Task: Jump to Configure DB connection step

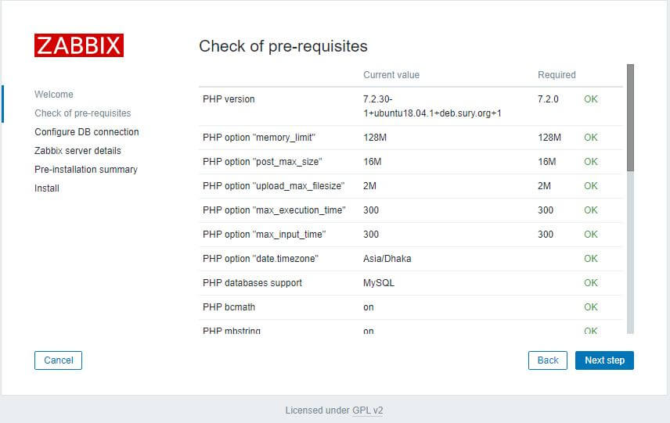Action: point(87,132)
